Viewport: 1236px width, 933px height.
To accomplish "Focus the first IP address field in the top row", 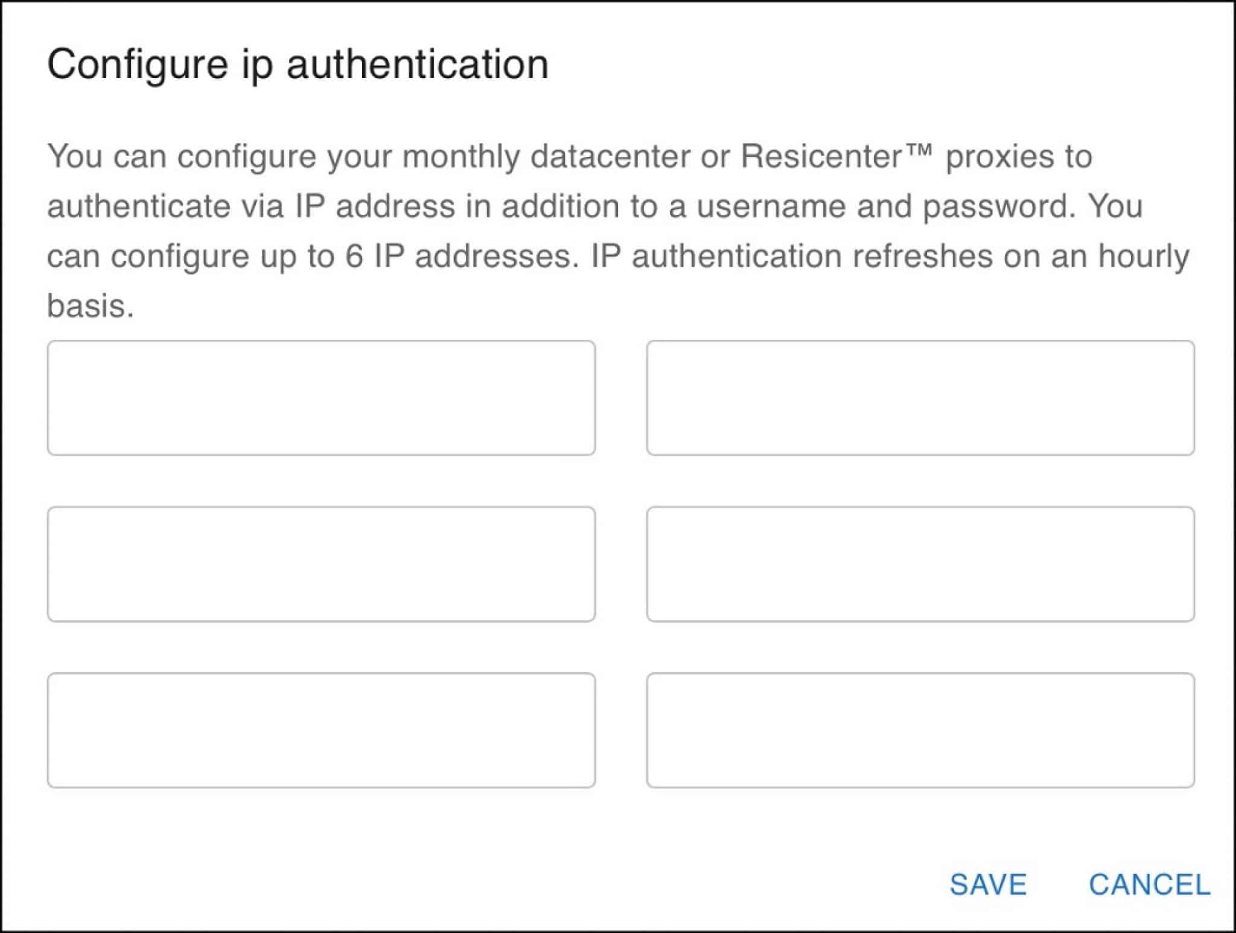I will click(x=321, y=398).
